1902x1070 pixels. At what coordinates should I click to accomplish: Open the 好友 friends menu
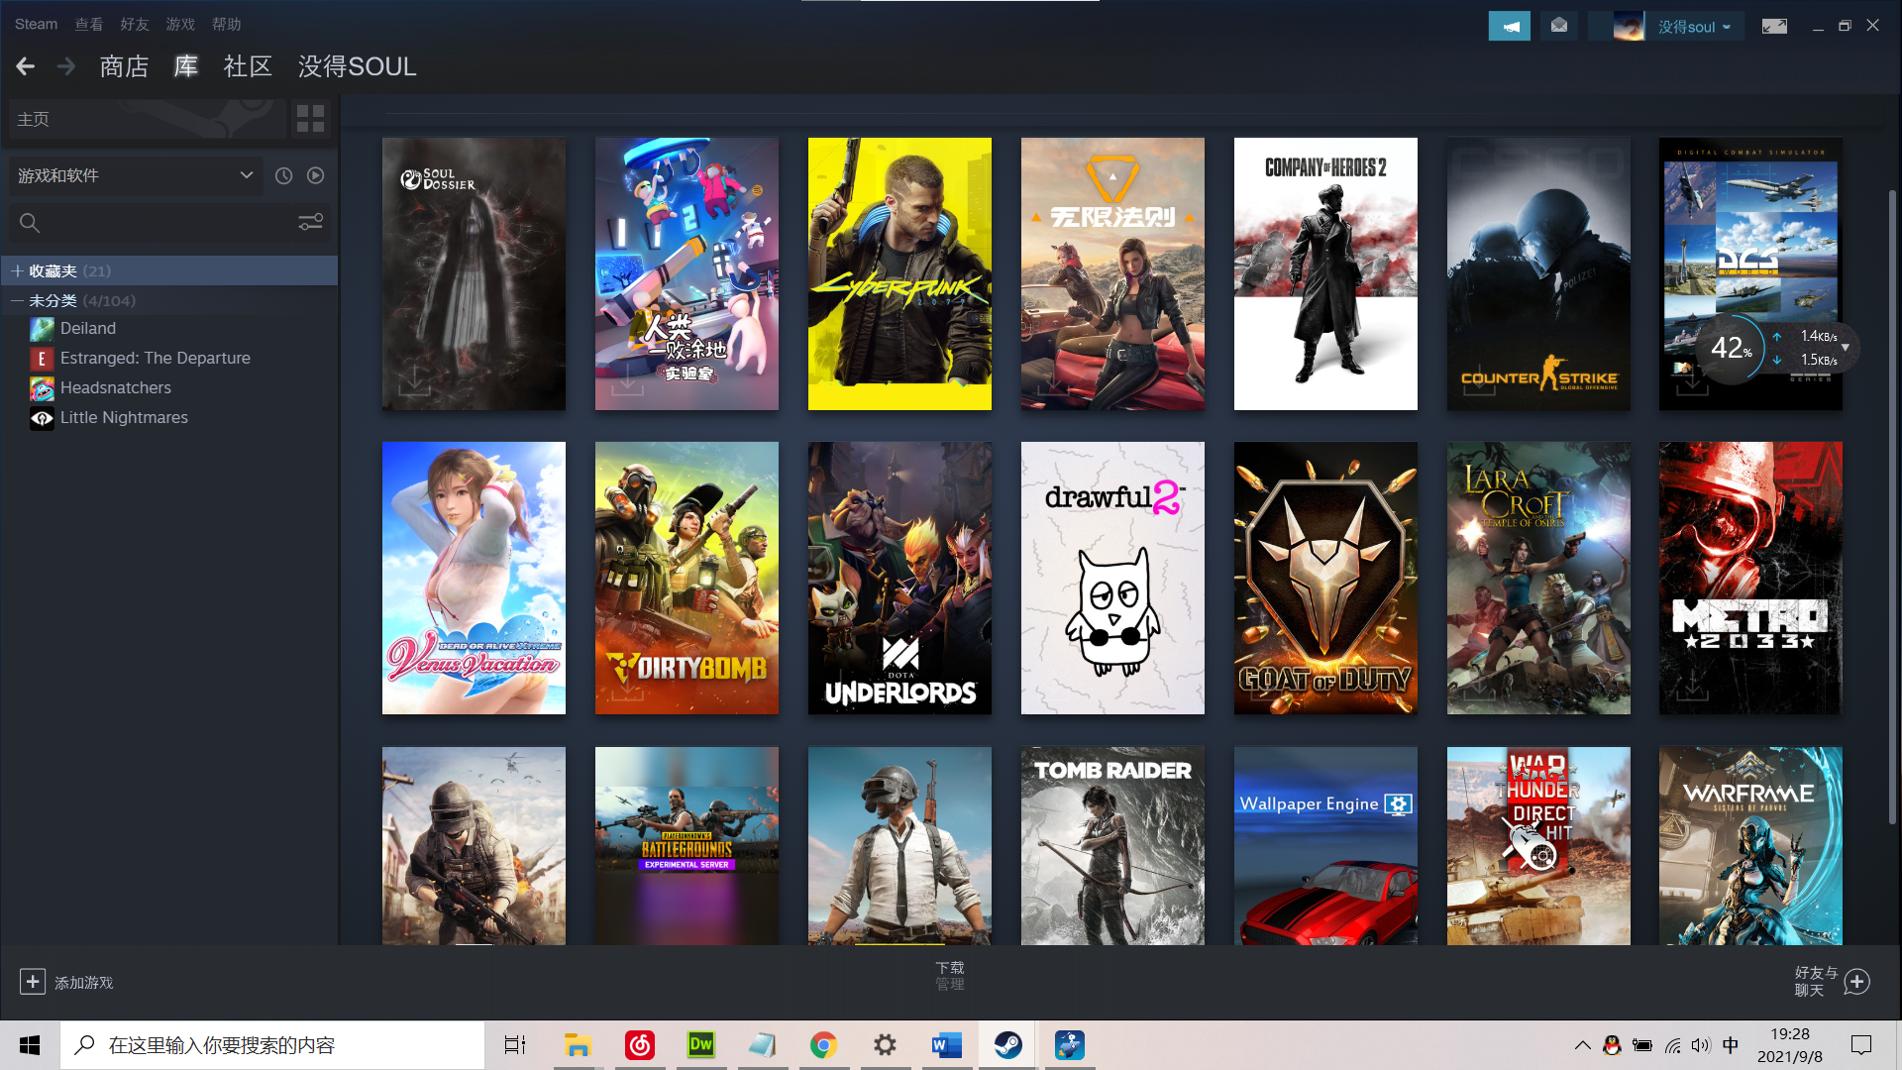134,24
